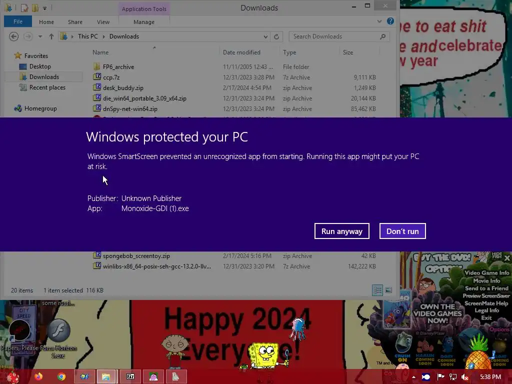Click Exit in the ScreenMate menu
The width and height of the screenshot is (512, 384).
(486, 317)
